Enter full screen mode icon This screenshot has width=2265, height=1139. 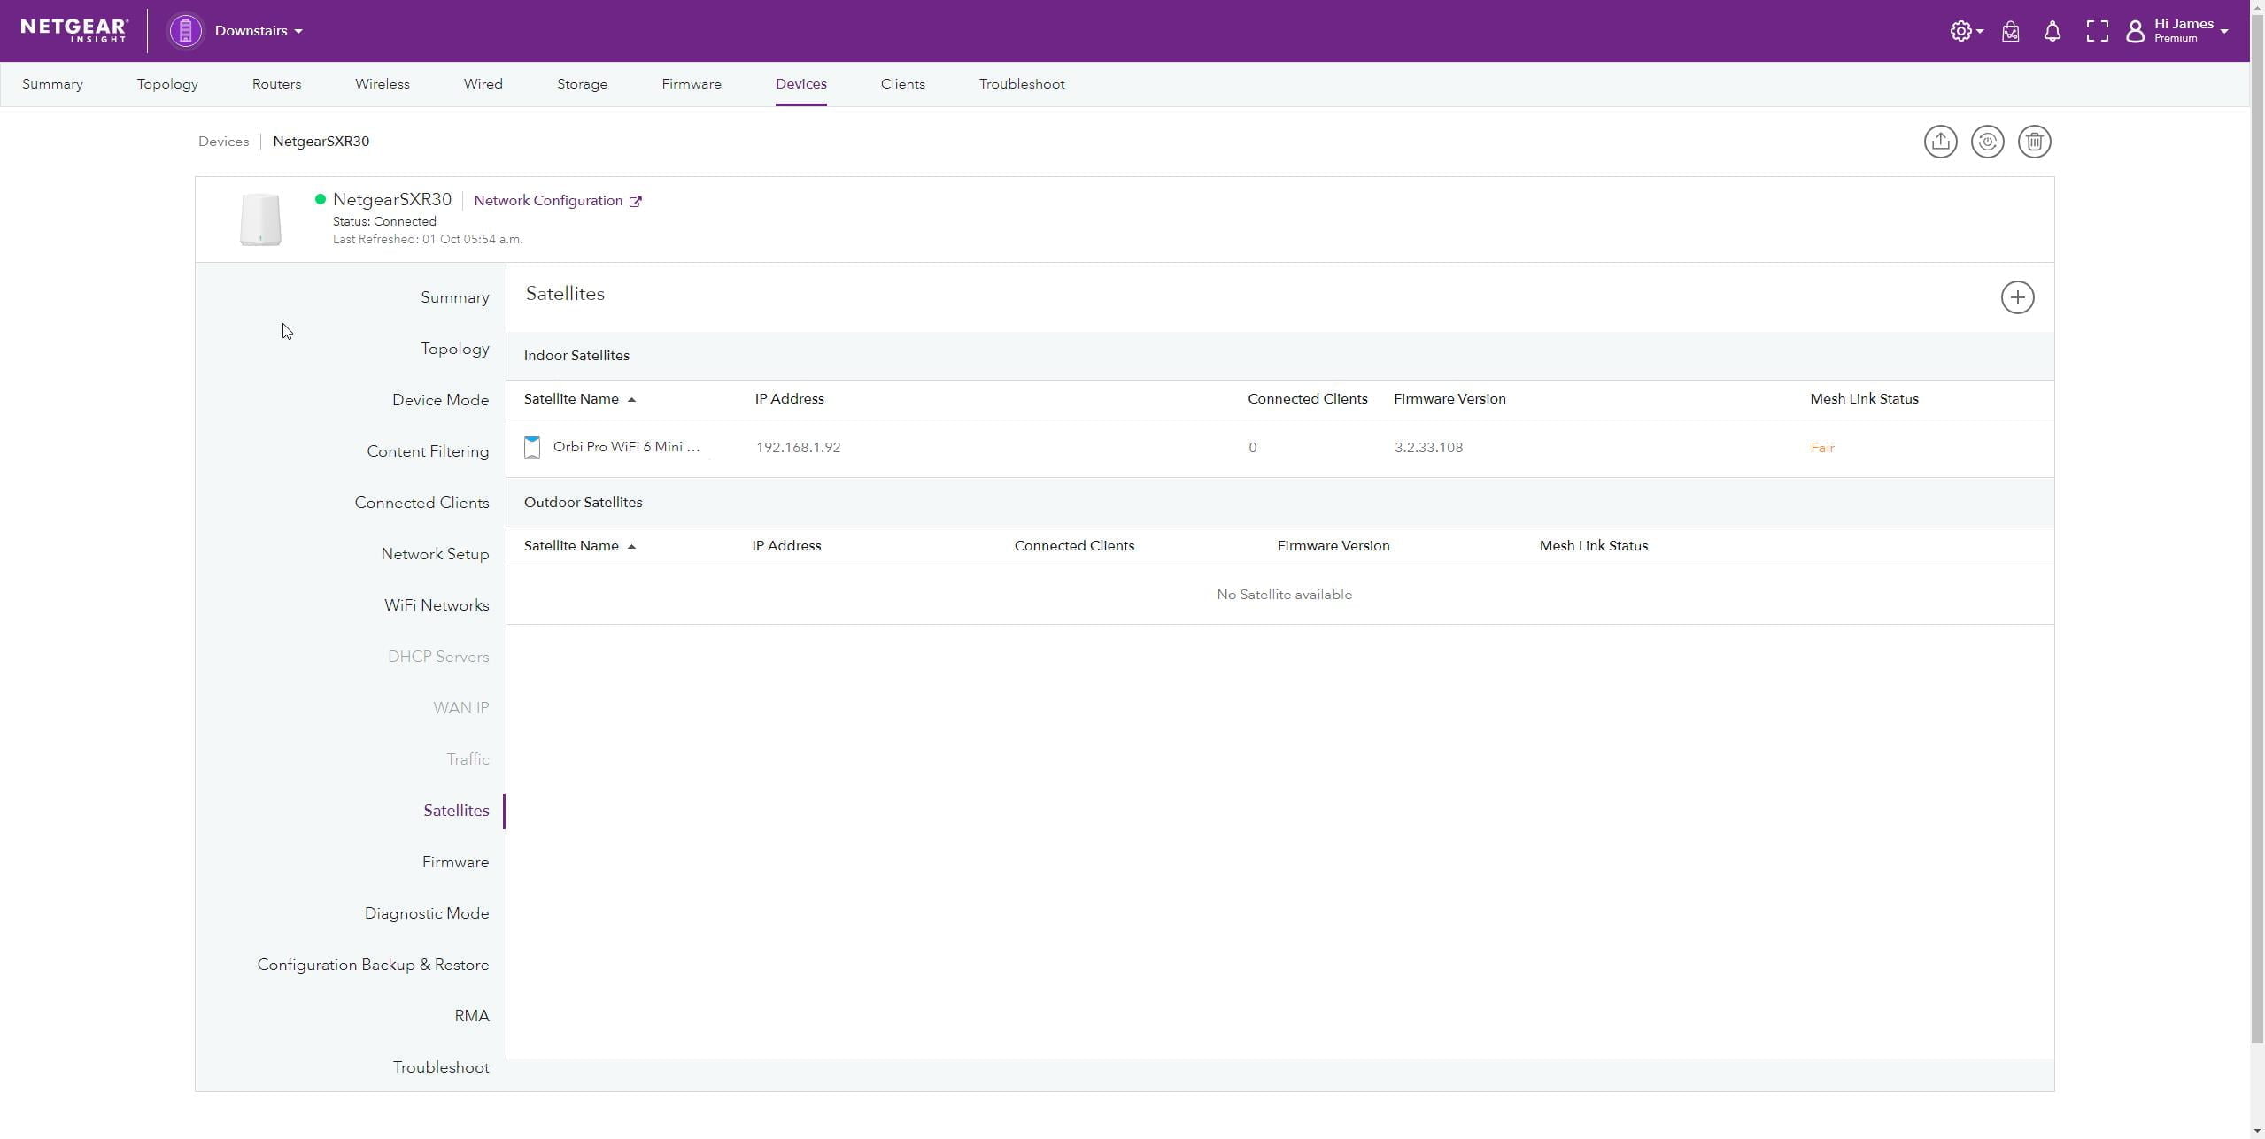click(2096, 32)
